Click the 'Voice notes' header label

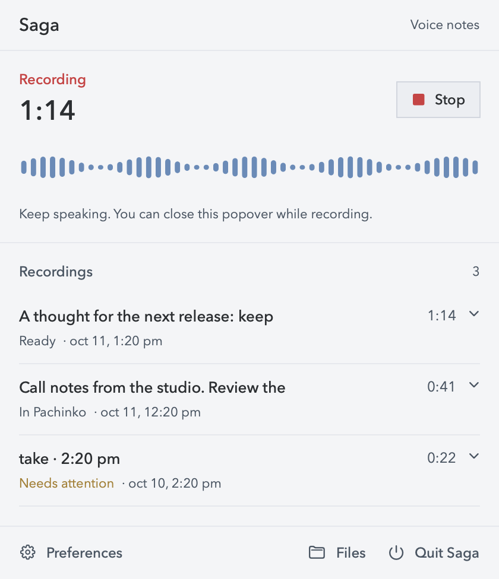tap(445, 25)
